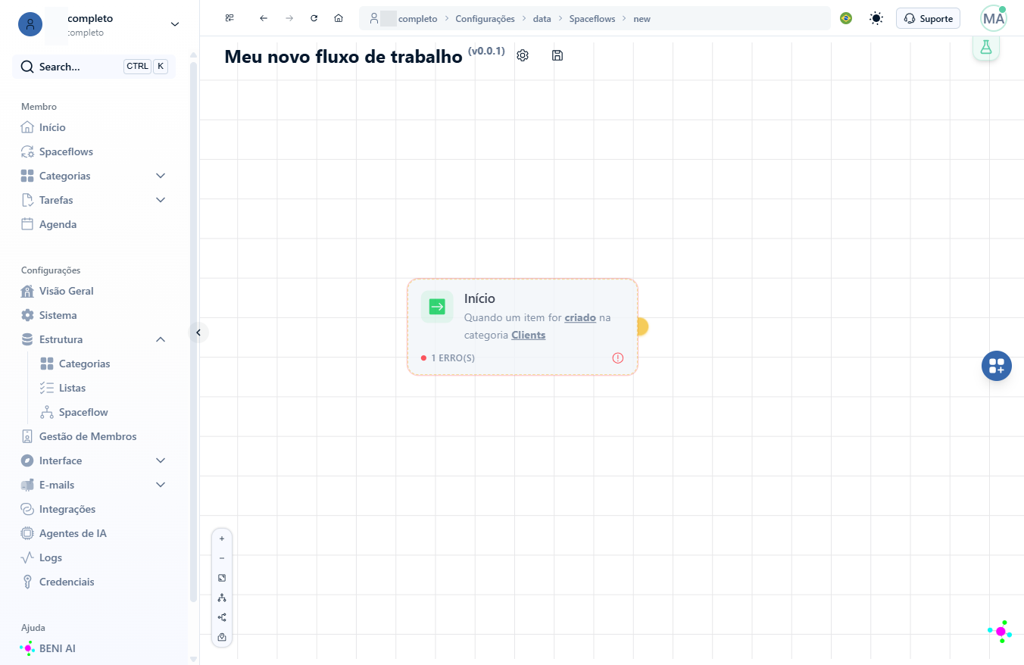Open the MA user avatar menu
Image resolution: width=1024 pixels, height=665 pixels.
(994, 18)
